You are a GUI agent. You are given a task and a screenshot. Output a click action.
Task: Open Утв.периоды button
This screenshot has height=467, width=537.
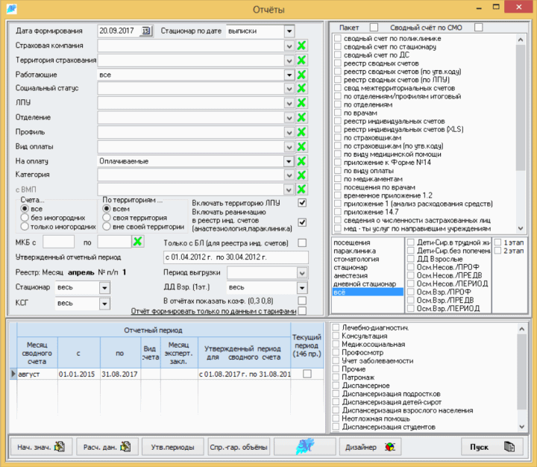[172, 447]
